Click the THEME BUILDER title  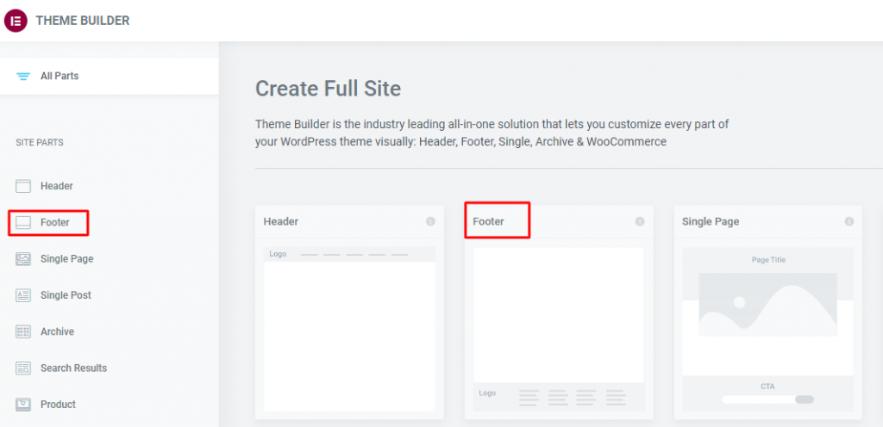point(83,21)
